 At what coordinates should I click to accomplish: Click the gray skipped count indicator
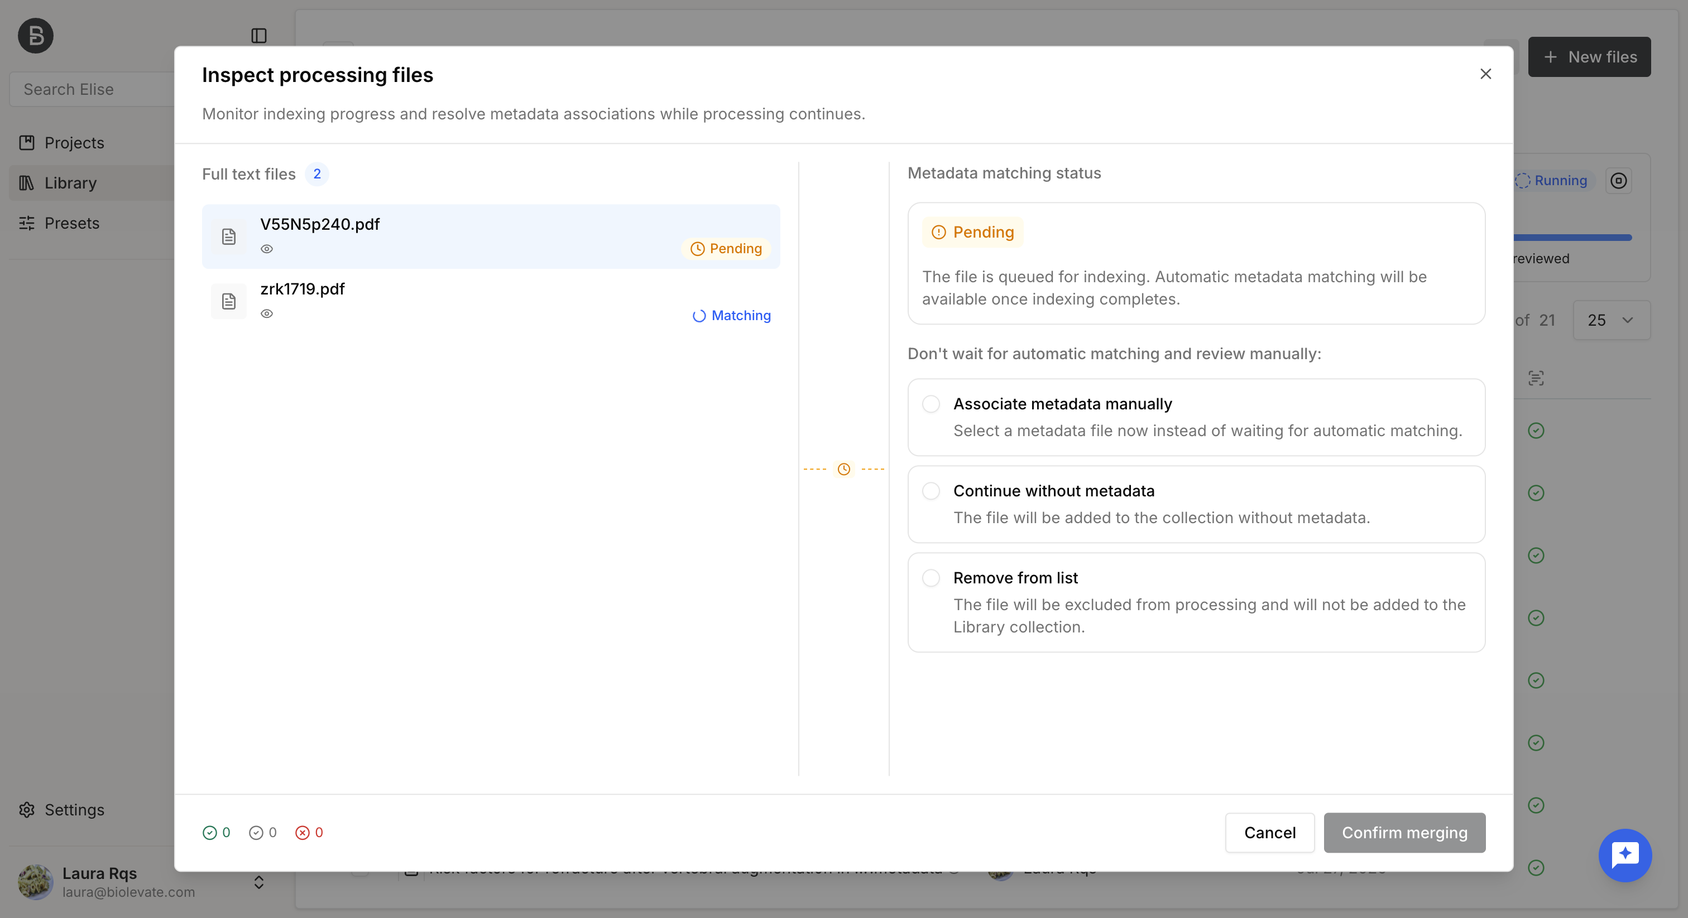[x=263, y=832]
